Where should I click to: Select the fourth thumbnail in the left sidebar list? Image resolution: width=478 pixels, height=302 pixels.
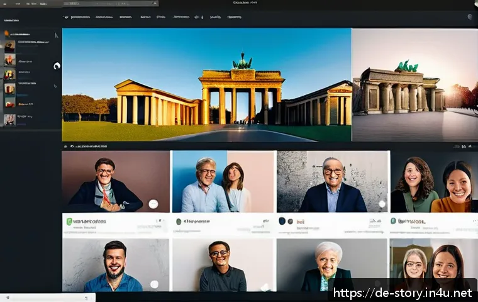tap(10, 89)
